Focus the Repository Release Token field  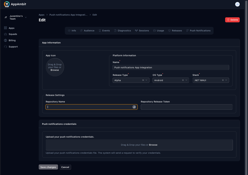click(186, 107)
